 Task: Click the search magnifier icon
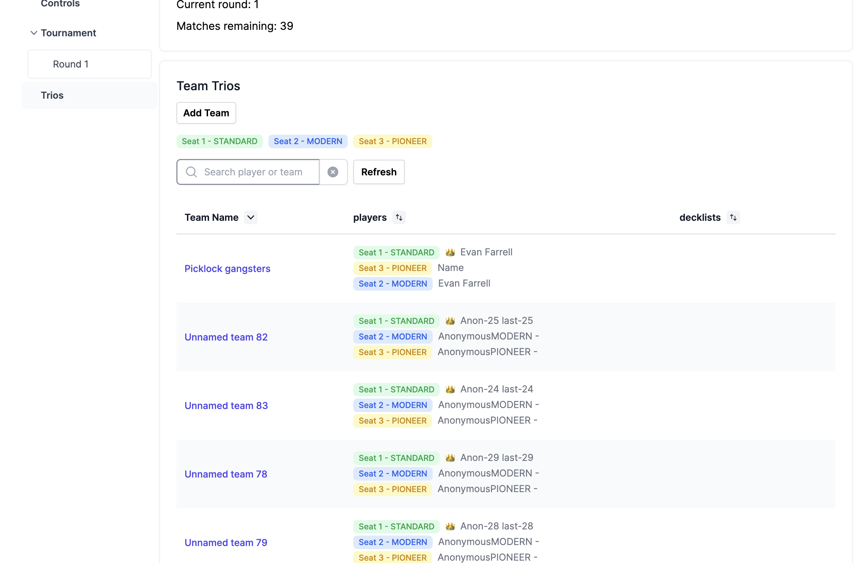(191, 172)
